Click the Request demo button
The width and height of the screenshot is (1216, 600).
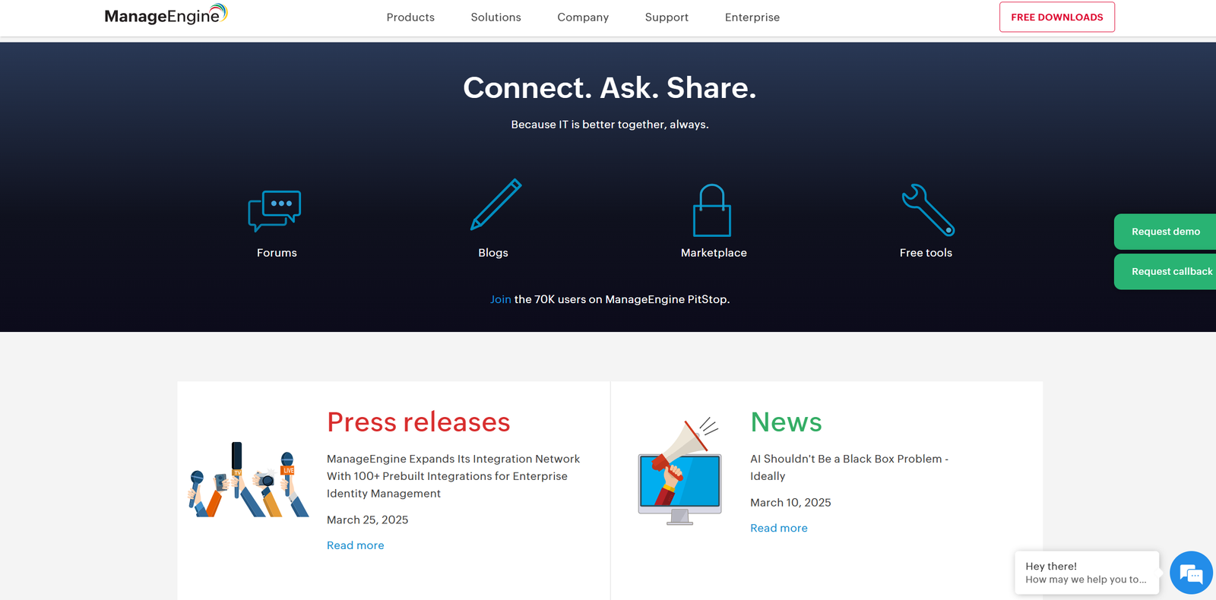click(x=1165, y=232)
